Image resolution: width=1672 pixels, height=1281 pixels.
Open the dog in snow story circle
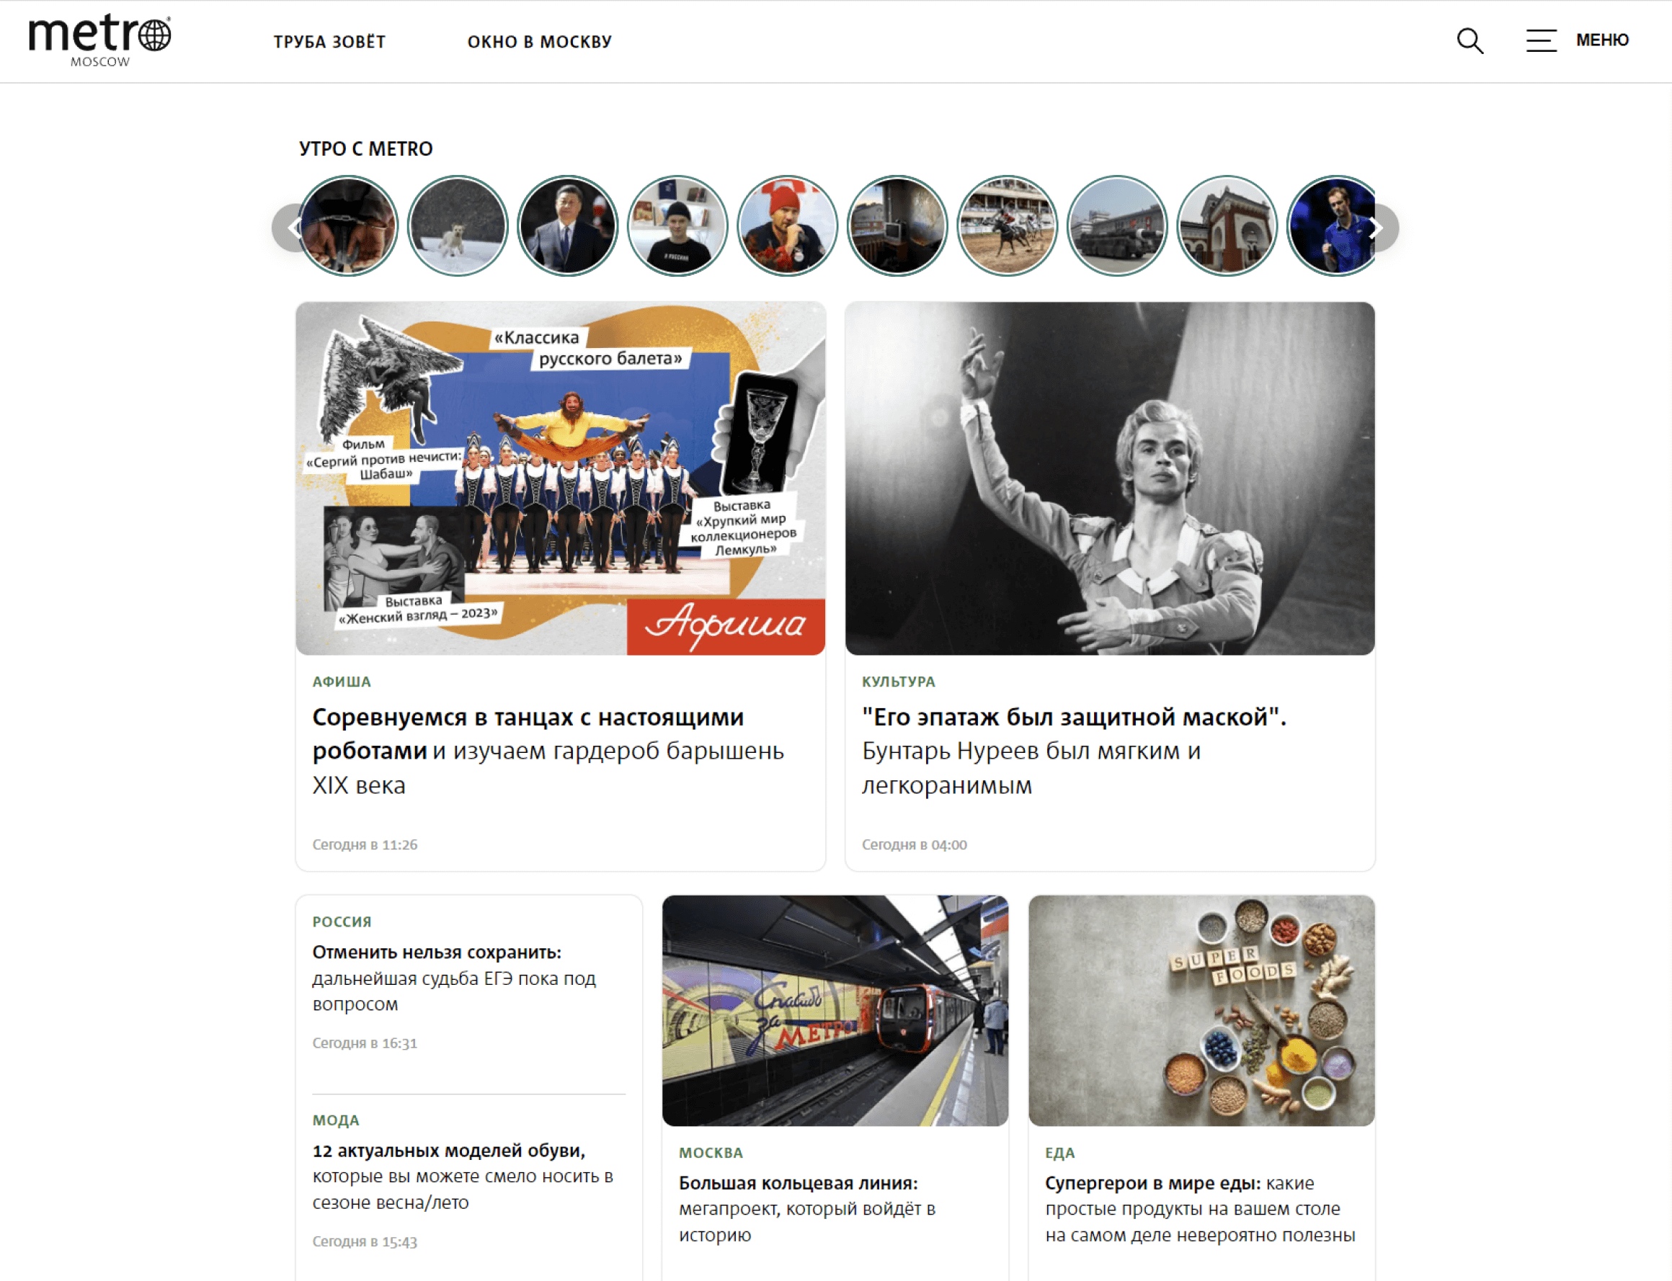click(x=458, y=226)
